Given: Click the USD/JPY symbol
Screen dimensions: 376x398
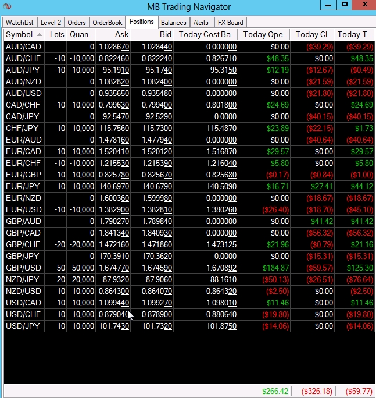Looking at the screenshot, I should [x=23, y=326].
